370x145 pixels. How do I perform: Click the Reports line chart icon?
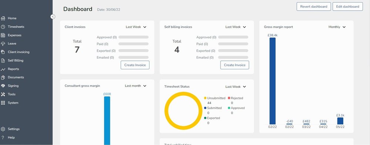(x=3, y=69)
